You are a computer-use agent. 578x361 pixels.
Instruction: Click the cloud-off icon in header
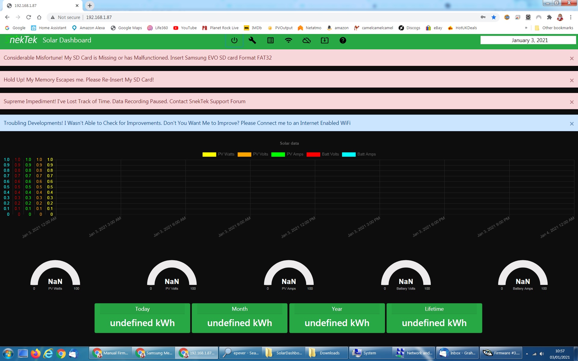(x=306, y=40)
